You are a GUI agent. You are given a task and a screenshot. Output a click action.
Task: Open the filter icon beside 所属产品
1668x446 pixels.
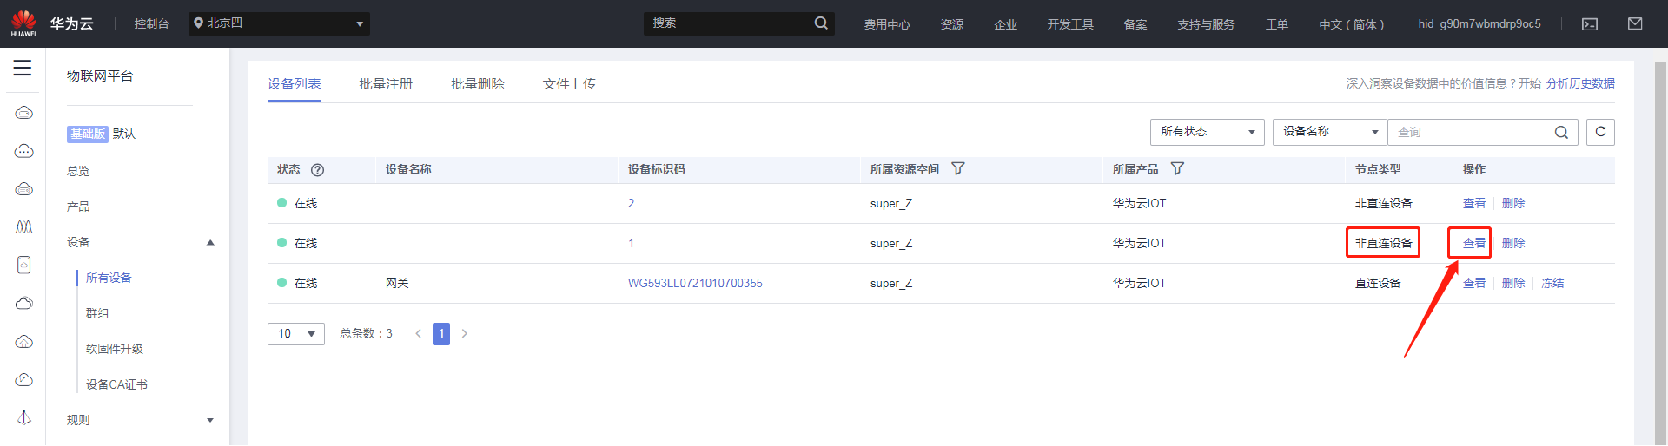pos(1177,169)
